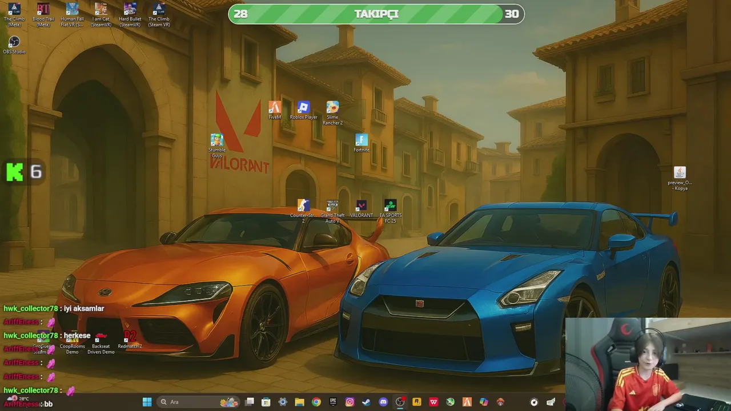Open WPS Office from the taskbar
Screen dimensions: 731x411
(x=433, y=402)
